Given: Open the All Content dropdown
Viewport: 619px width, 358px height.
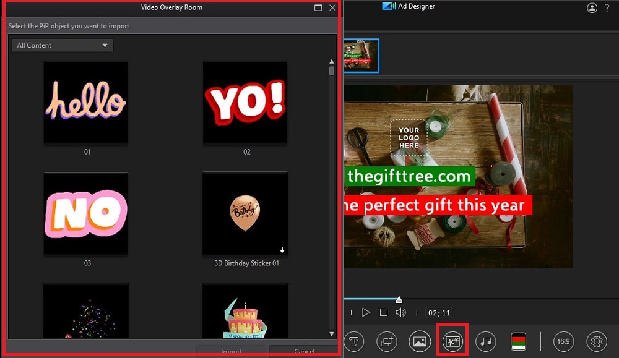Looking at the screenshot, I should tap(62, 45).
